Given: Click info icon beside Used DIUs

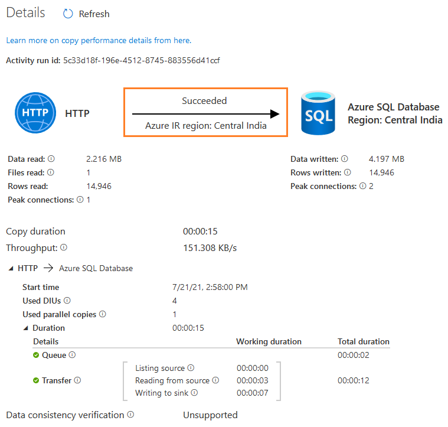Looking at the screenshot, I should point(67,301).
